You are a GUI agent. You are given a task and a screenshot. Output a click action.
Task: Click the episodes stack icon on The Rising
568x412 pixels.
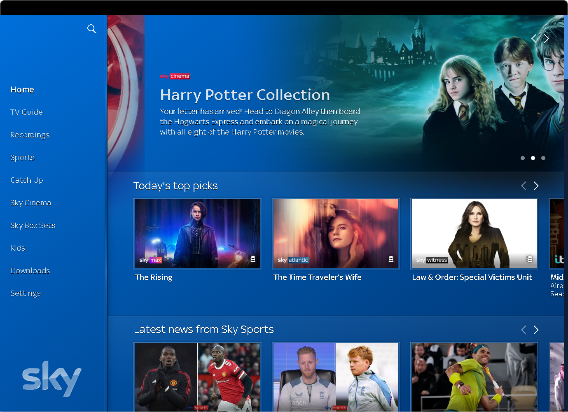tap(253, 259)
